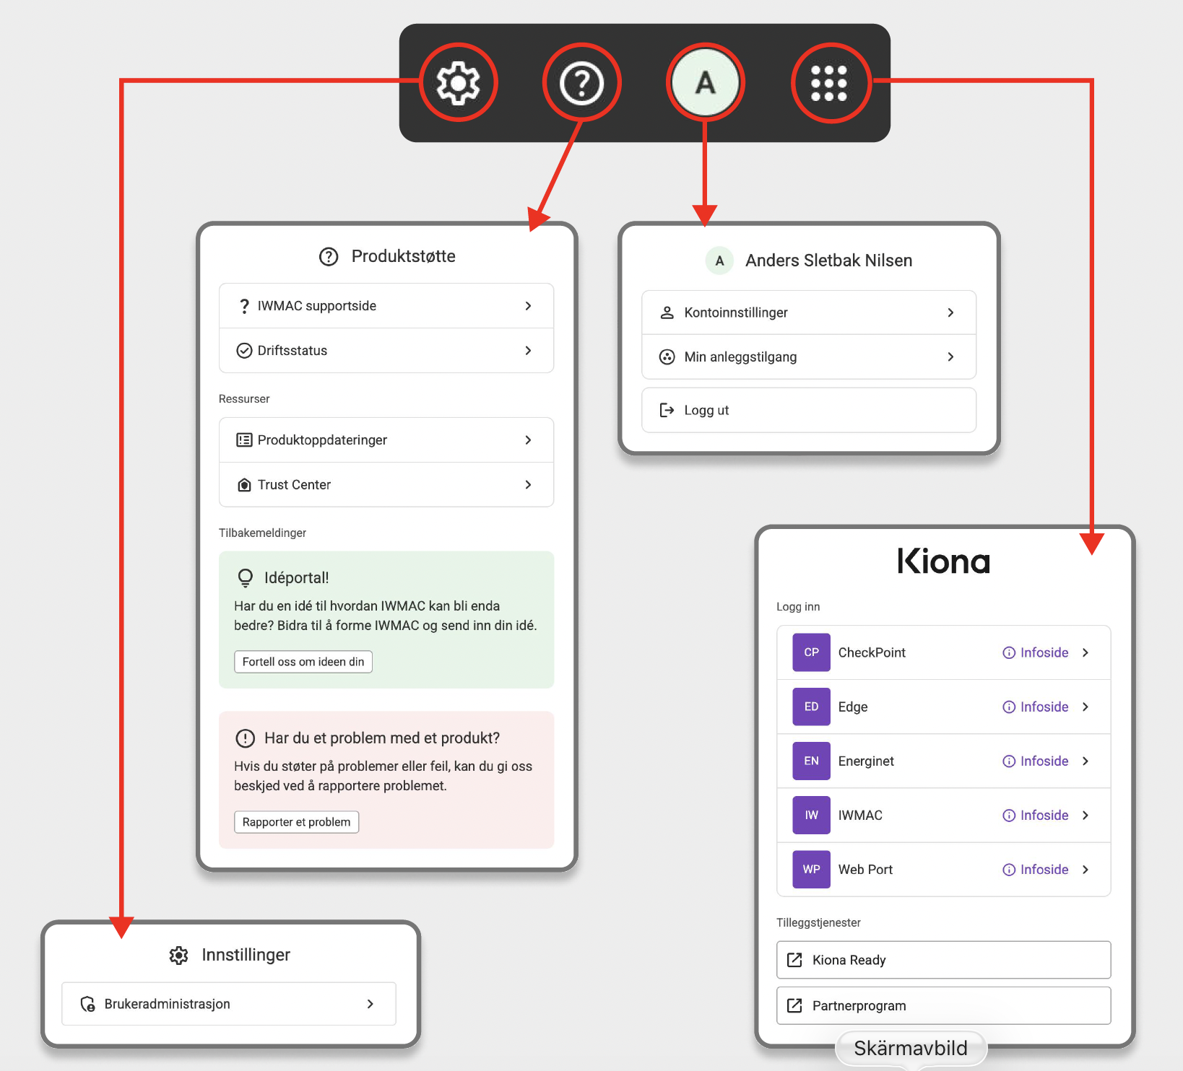Open IWMAC via its row chevron
This screenshot has height=1071, width=1183.
[1085, 815]
